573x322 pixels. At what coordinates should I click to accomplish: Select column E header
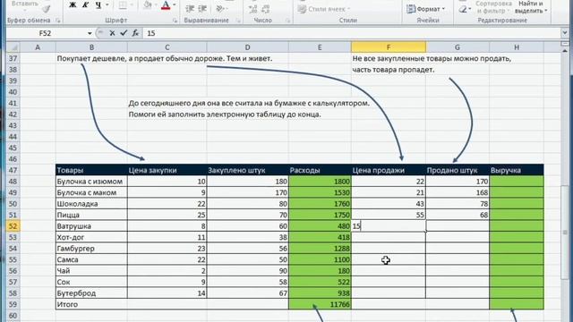click(x=320, y=47)
